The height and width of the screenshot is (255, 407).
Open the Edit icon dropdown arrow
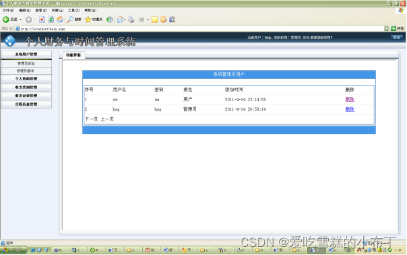click(x=148, y=20)
